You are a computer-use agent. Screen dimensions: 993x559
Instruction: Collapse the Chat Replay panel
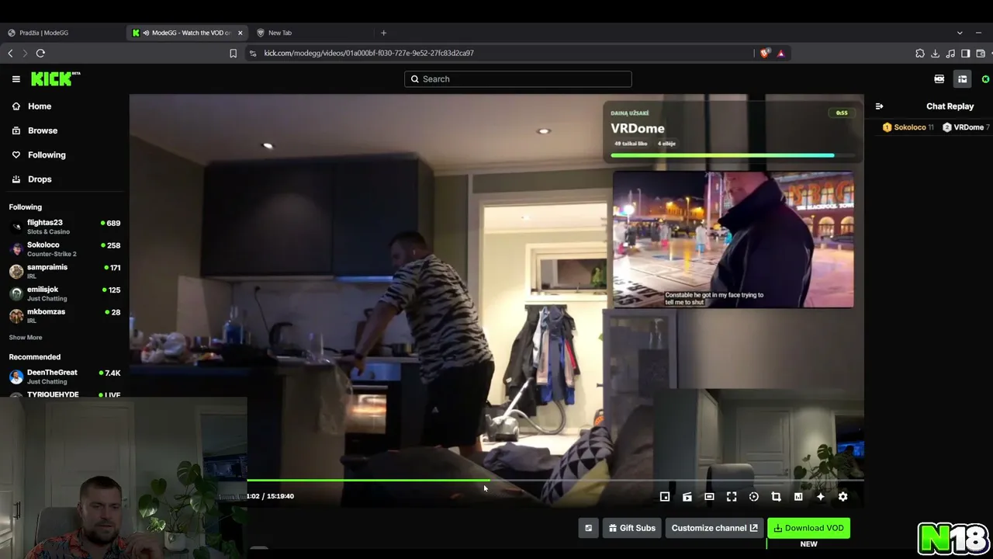(879, 106)
